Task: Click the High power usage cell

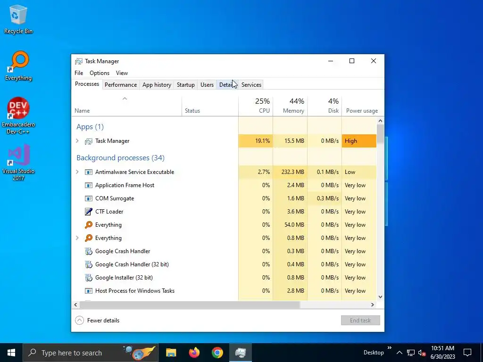Action: (359, 141)
